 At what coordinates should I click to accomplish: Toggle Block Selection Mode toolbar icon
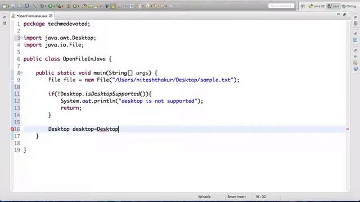[x=125, y=6]
